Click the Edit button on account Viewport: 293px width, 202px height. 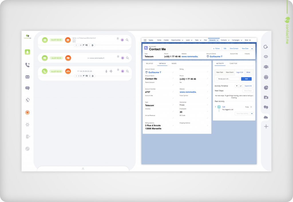click(x=225, y=48)
